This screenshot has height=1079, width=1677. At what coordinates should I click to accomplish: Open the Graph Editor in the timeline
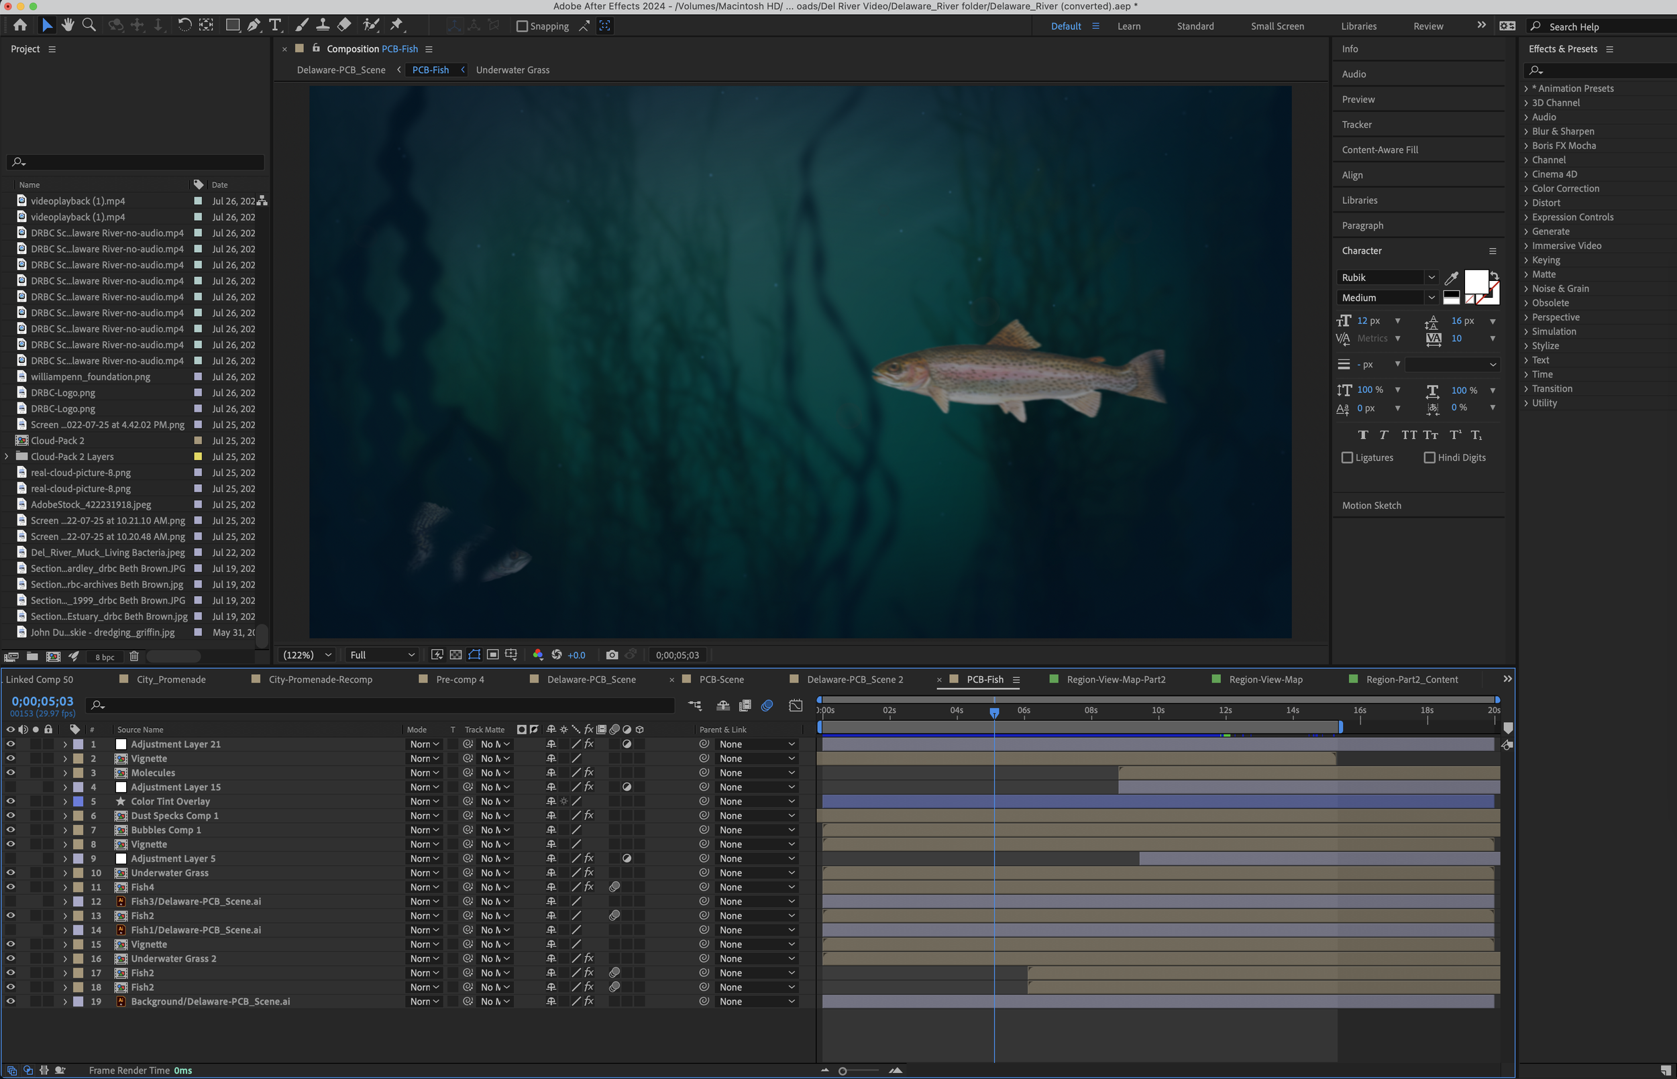point(796,705)
